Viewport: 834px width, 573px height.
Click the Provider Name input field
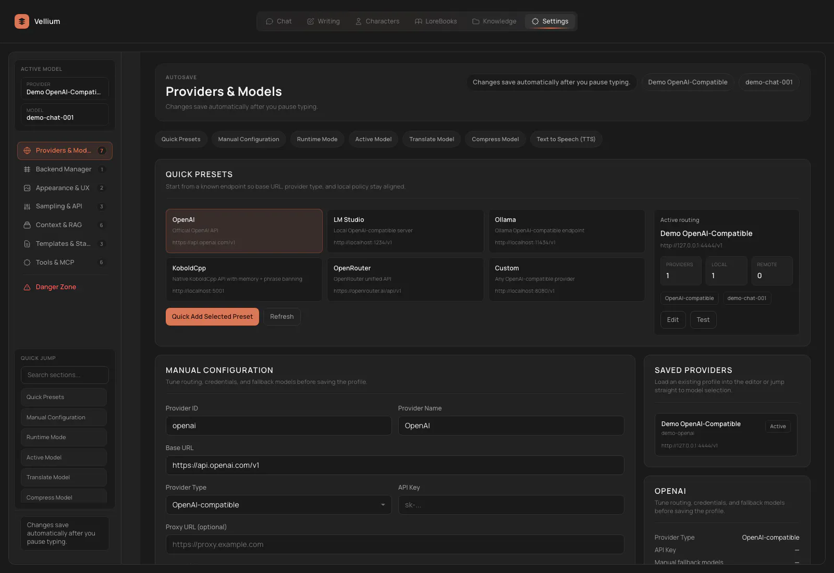click(511, 426)
